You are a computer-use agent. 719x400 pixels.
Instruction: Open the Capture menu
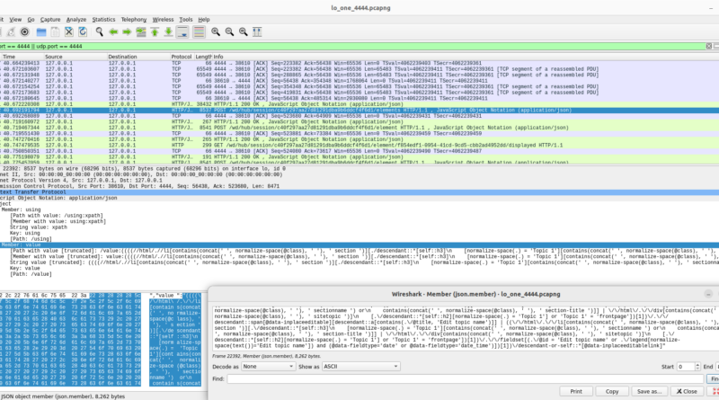50,19
